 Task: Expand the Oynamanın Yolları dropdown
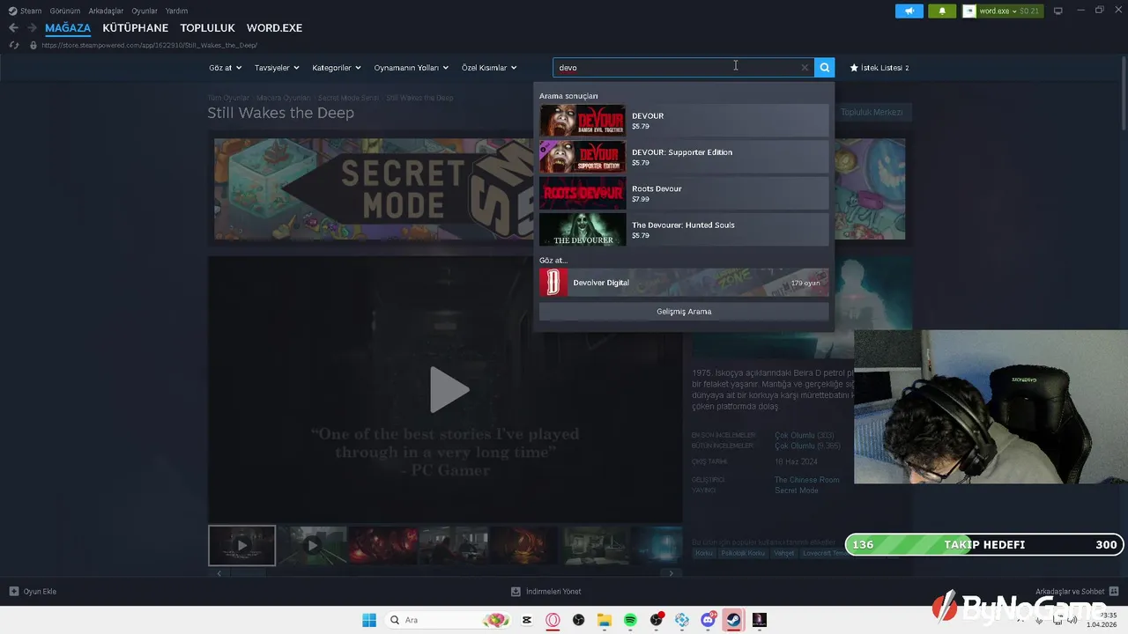(x=411, y=68)
